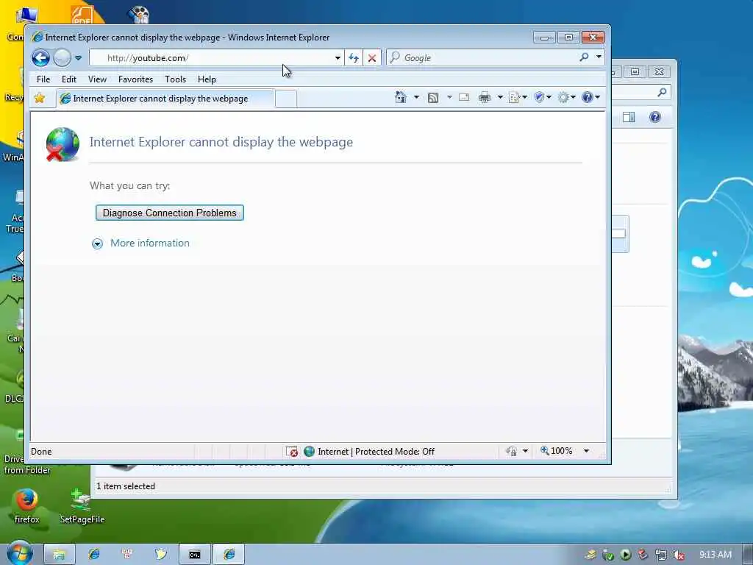Viewport: 753px width, 565px height.
Task: Open the Windows Start orb
Action: (x=19, y=553)
